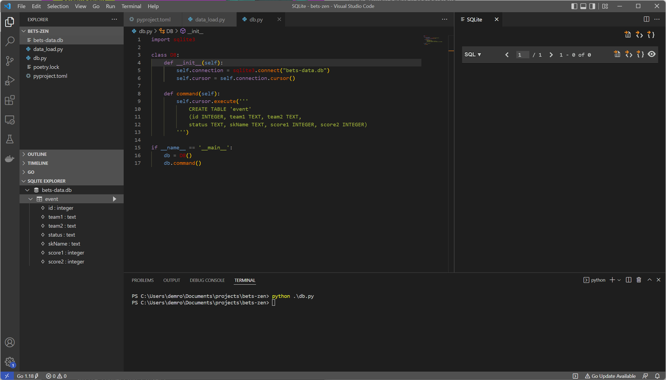This screenshot has height=380, width=666.
Task: Toggle SQLite results visibility eye icon
Action: (x=652, y=54)
